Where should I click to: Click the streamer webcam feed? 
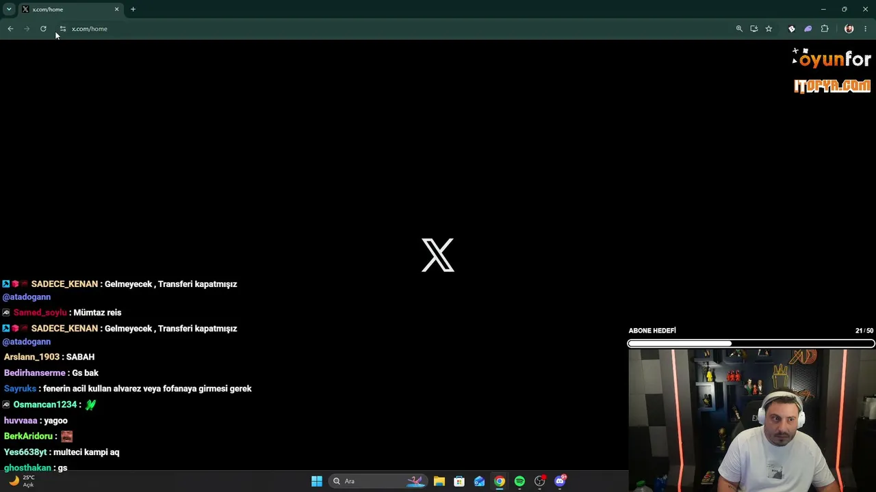[x=751, y=420]
